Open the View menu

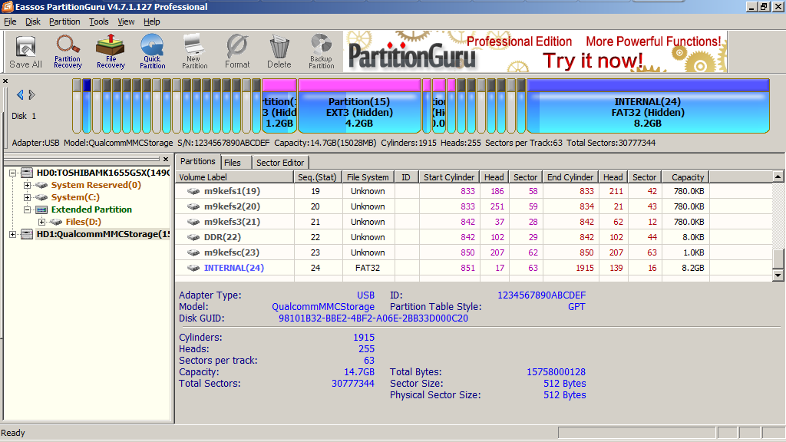point(126,21)
